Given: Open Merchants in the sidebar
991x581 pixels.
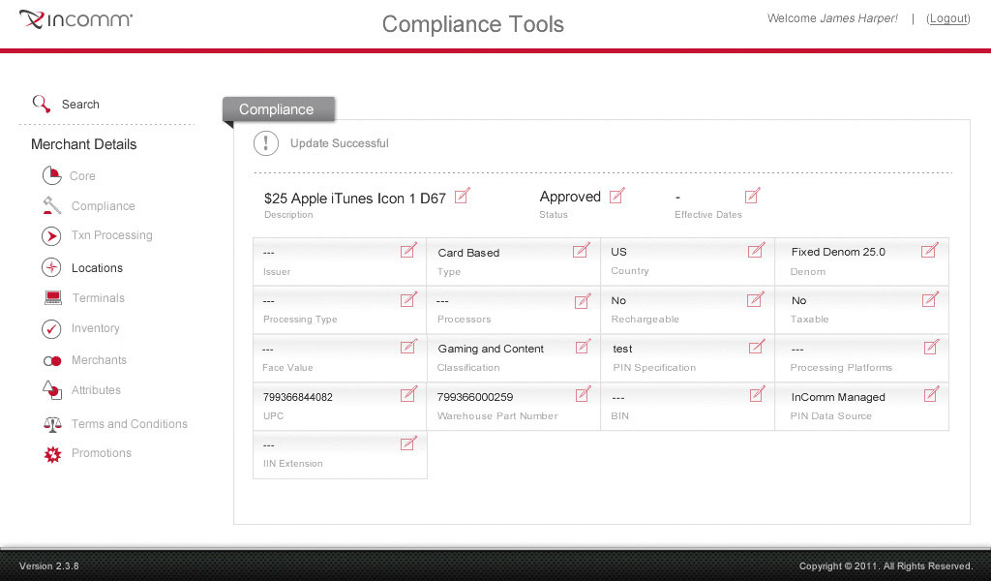Looking at the screenshot, I should (x=99, y=359).
